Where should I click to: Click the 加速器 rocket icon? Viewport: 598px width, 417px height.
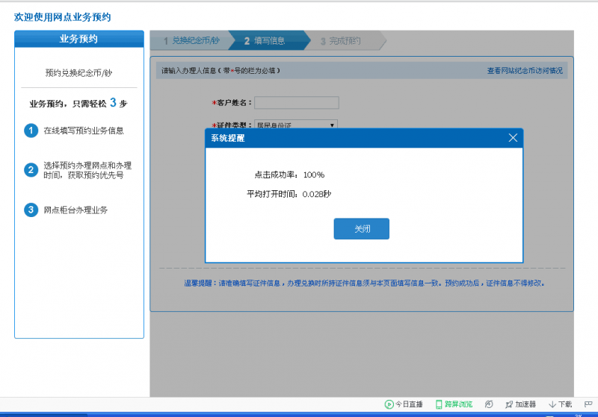(x=508, y=404)
